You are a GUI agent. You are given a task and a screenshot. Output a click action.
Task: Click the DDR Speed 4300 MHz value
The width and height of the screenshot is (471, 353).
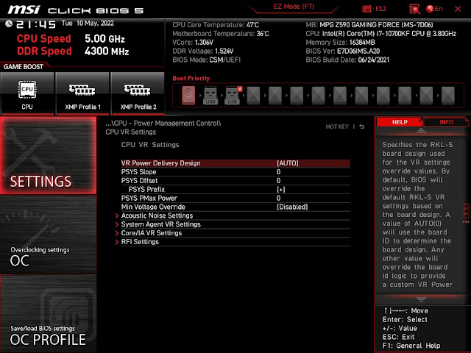pyautogui.click(x=107, y=51)
